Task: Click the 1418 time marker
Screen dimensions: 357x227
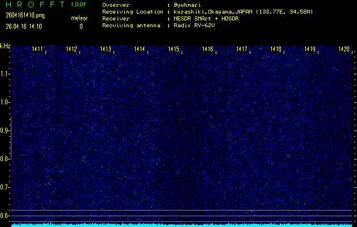Action: (276, 49)
